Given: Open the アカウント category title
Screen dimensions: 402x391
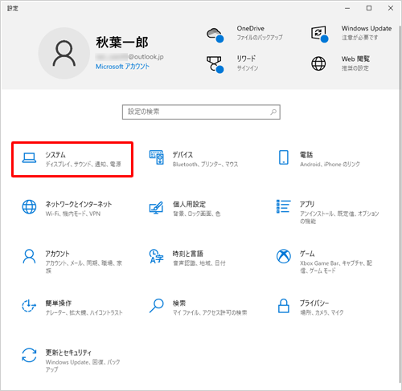Looking at the screenshot, I should (x=57, y=254).
